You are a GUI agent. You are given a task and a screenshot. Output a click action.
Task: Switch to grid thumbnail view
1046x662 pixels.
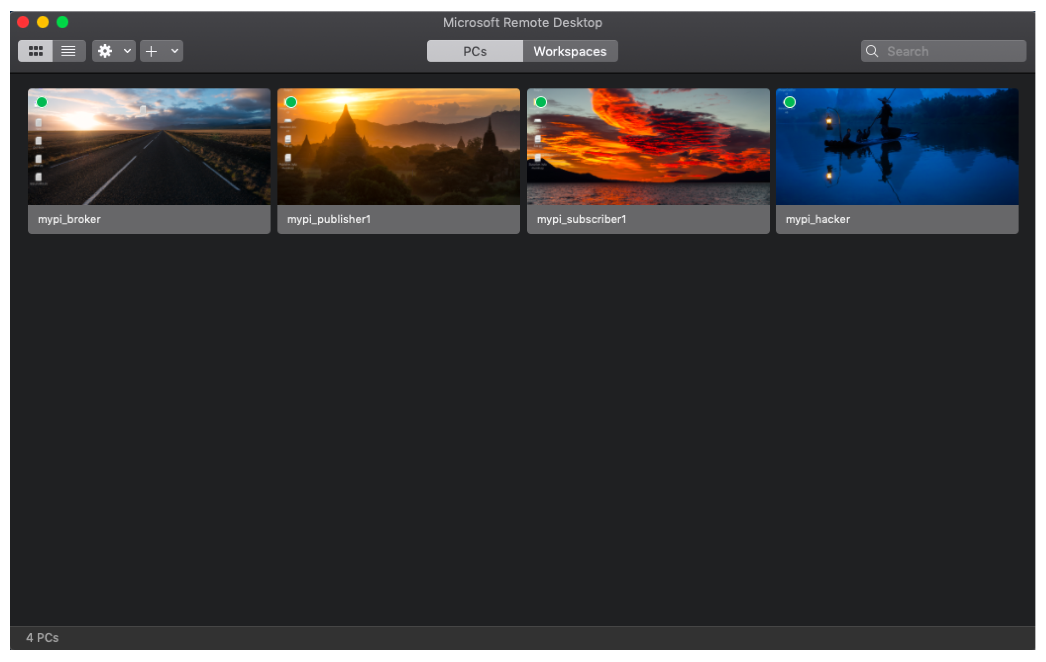click(35, 51)
